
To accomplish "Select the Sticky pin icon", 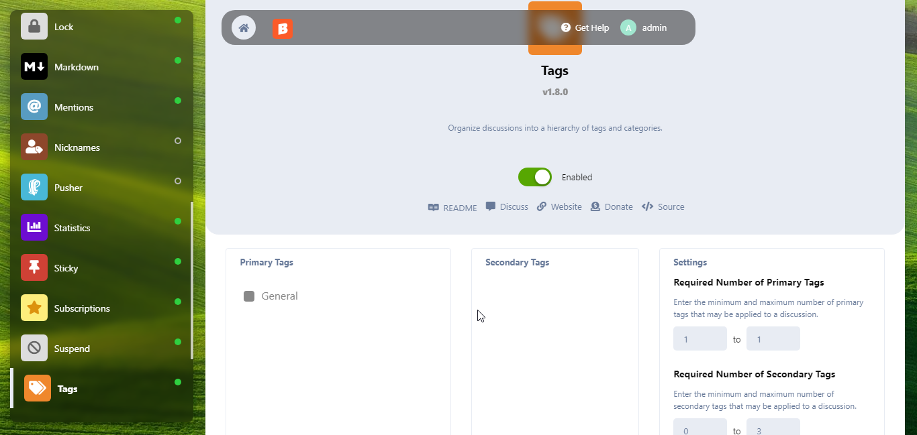I will click(x=34, y=267).
